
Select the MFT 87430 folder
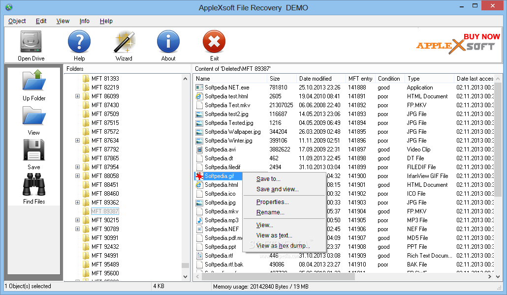(105, 105)
